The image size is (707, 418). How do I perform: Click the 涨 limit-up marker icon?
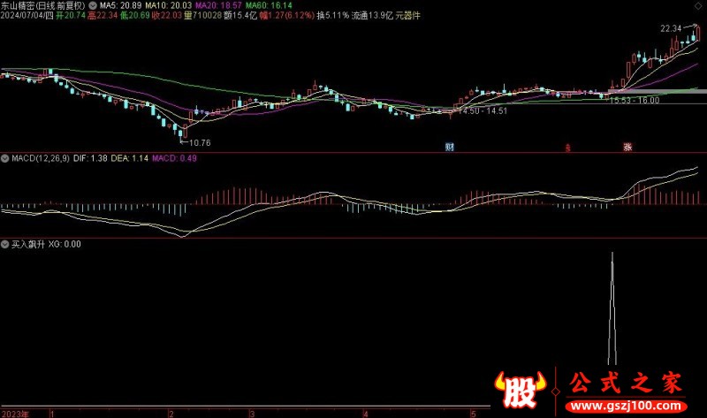tap(627, 147)
